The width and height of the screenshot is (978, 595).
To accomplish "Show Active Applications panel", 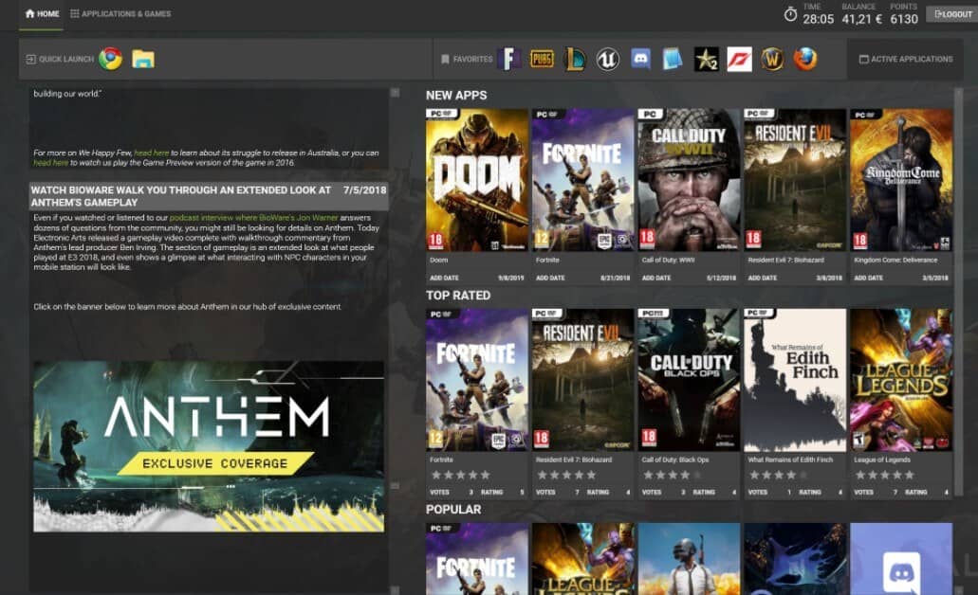I will 906,59.
